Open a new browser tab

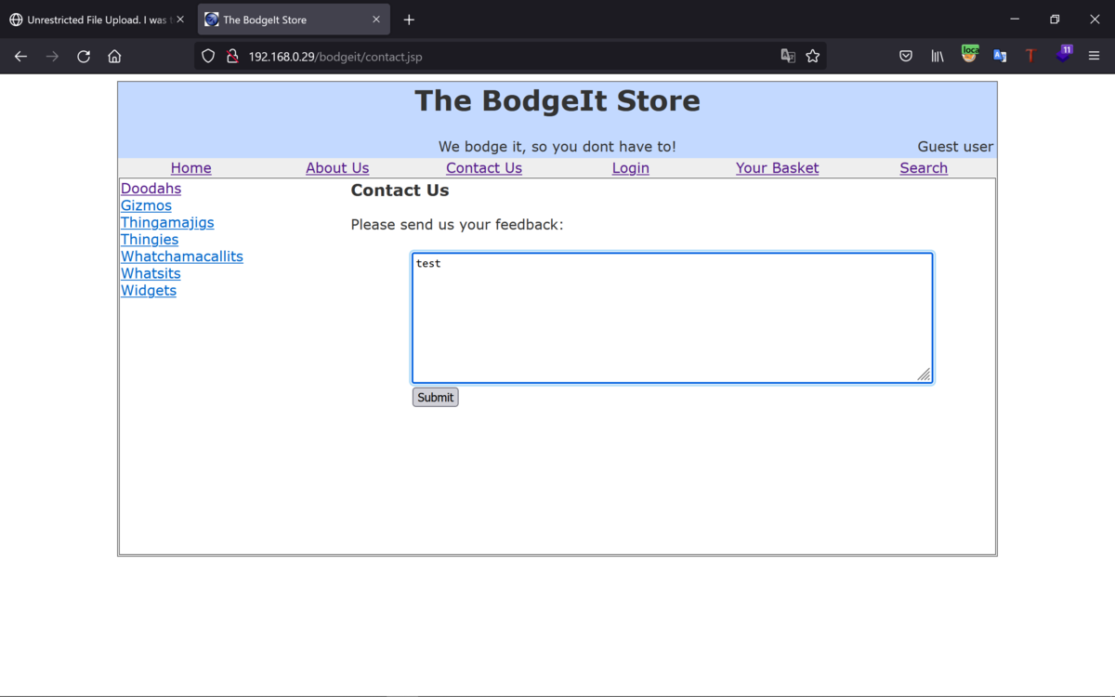point(409,20)
